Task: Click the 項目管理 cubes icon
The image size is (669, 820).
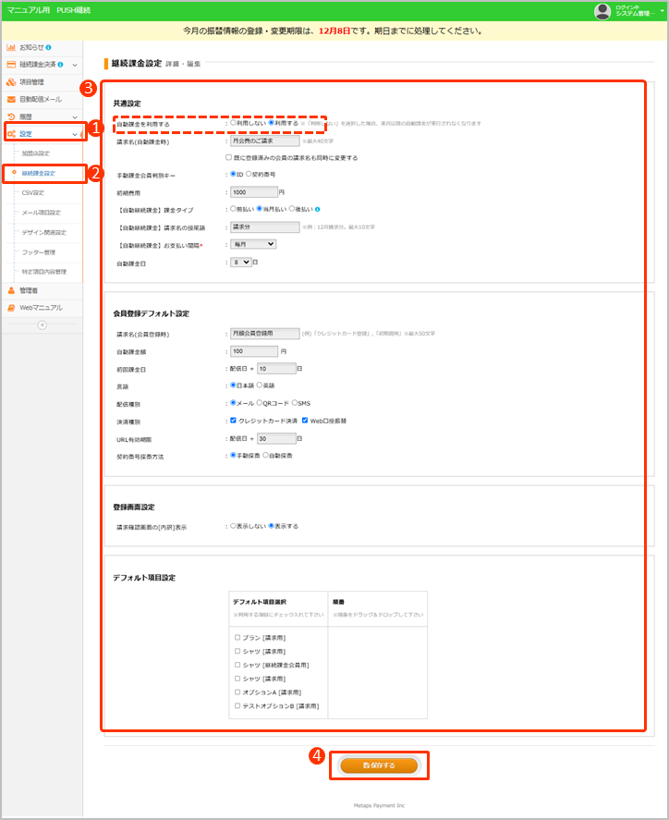Action: 11,82
